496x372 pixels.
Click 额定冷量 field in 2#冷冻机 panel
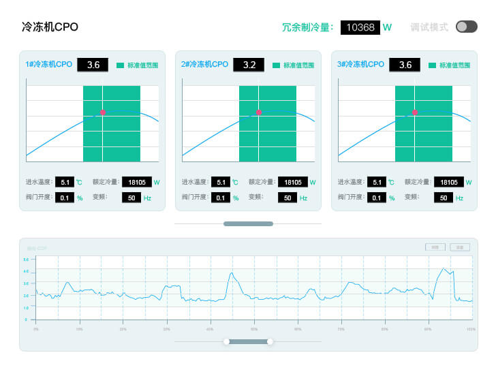tap(293, 183)
